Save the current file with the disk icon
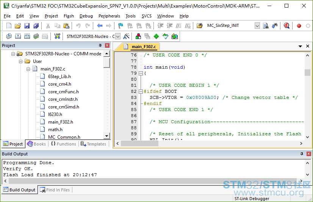The height and width of the screenshot is (202, 313). [27, 26]
